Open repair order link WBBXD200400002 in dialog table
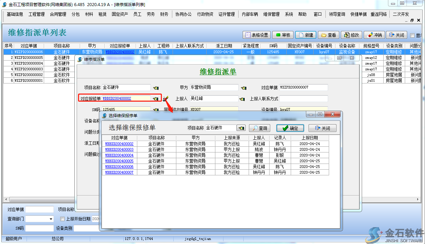The height and width of the screenshot is (244, 425). pos(119,144)
